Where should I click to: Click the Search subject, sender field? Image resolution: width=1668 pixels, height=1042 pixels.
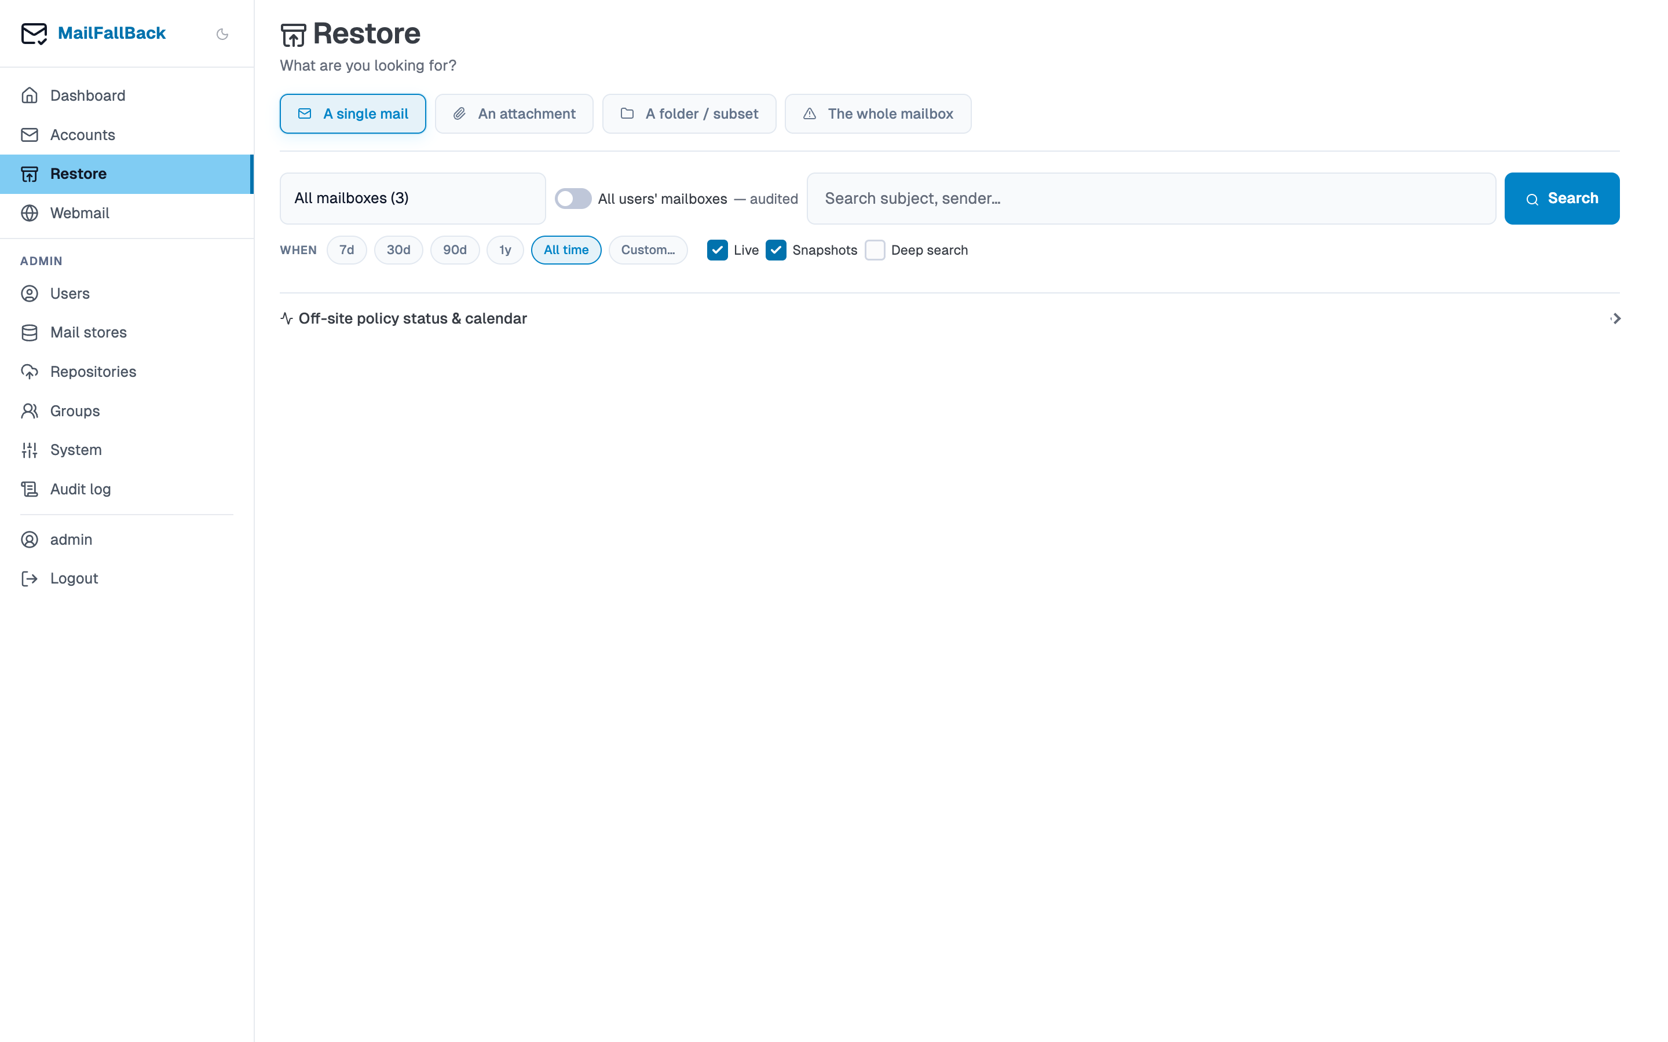(1151, 199)
